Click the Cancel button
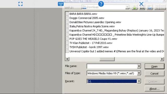167x94 pixels. pos(154,73)
